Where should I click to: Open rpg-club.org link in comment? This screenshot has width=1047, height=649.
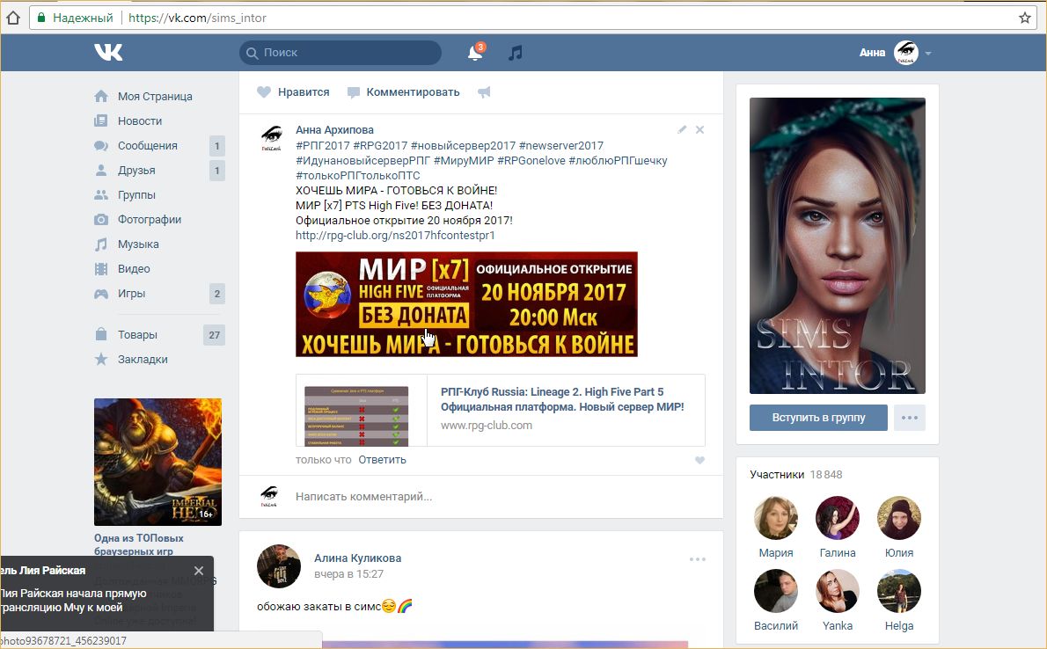pyautogui.click(x=395, y=236)
